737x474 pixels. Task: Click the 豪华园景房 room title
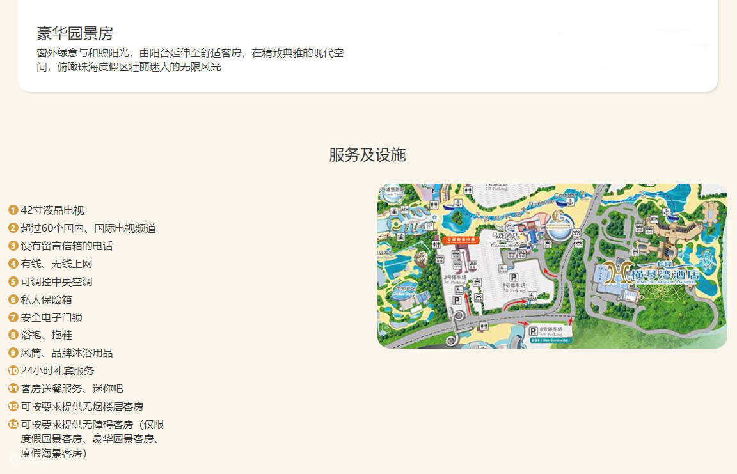click(x=75, y=34)
